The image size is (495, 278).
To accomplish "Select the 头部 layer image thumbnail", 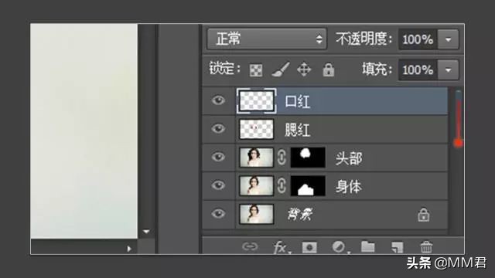I will (x=256, y=158).
